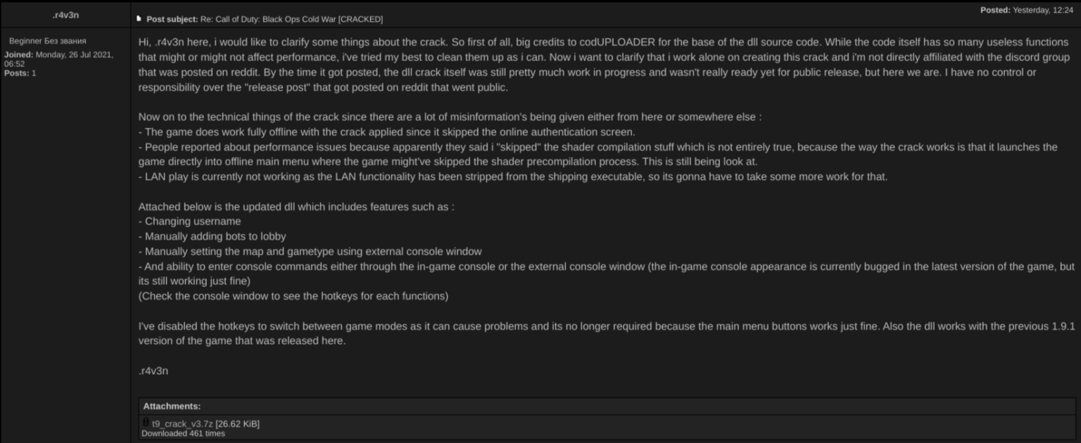Click the LAN play not working line
1081x443 pixels.
coord(512,176)
